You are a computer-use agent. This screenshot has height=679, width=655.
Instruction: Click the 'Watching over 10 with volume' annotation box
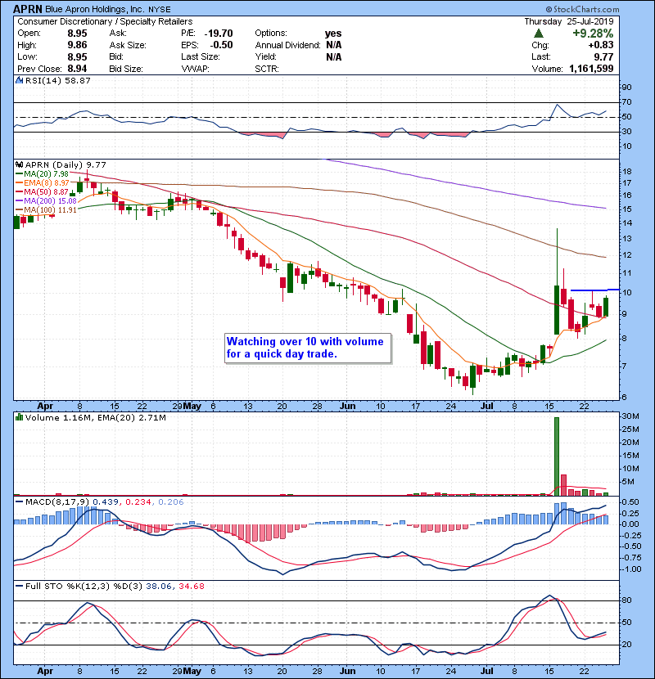tap(308, 348)
